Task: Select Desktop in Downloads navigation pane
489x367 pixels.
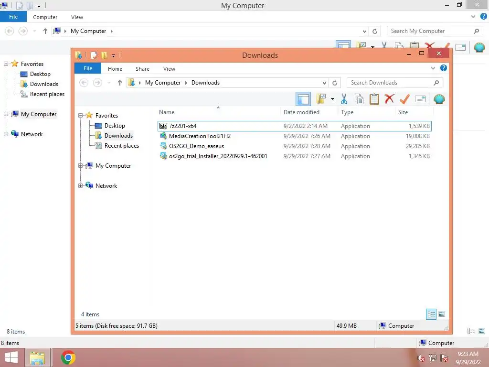Action: (115, 126)
